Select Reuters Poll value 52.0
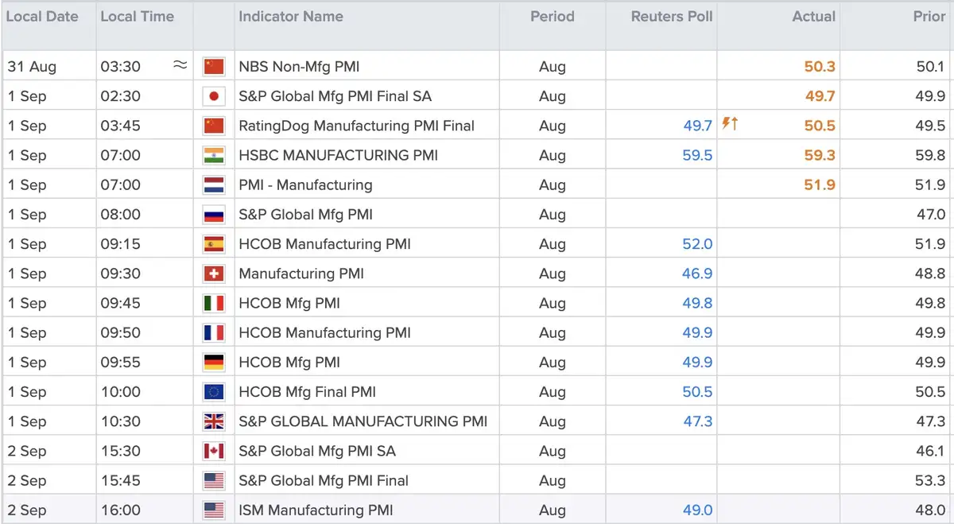The image size is (954, 524). 697,244
